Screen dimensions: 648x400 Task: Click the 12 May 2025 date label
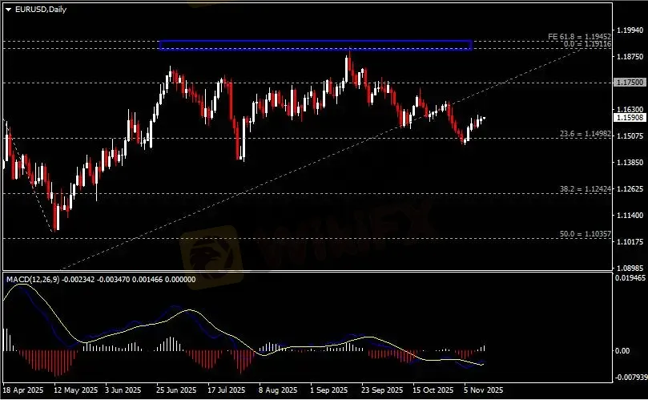(x=75, y=390)
